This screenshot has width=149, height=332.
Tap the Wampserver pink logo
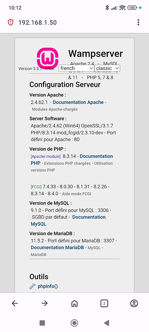click(48, 58)
